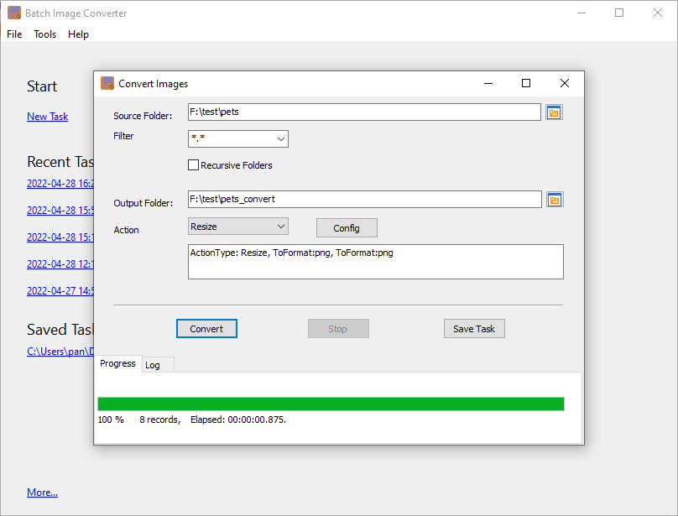The image size is (678, 516).
Task: Click the More... link
Action: [42, 493]
